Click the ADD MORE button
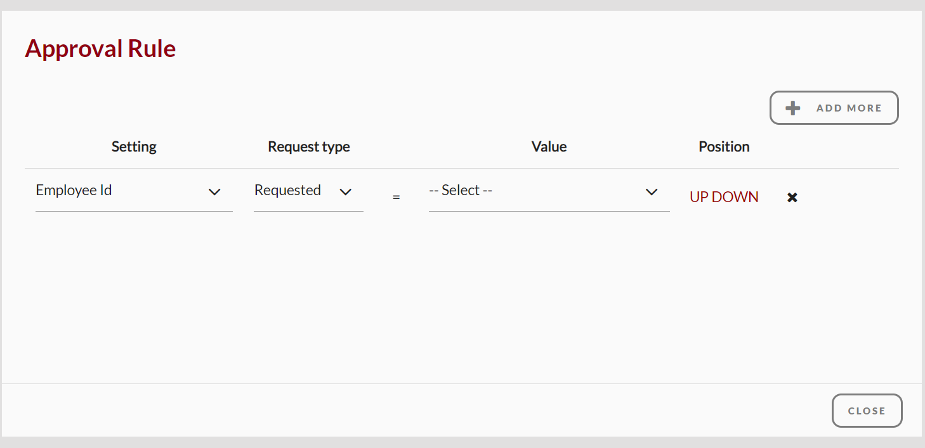Viewport: 925px width, 448px height. tap(834, 108)
